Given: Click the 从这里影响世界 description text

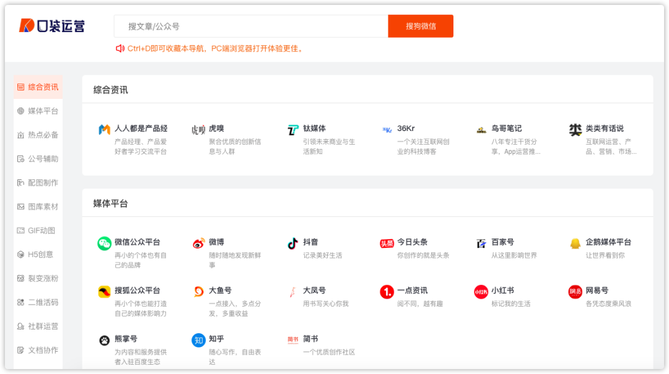Looking at the screenshot, I should 514,255.
